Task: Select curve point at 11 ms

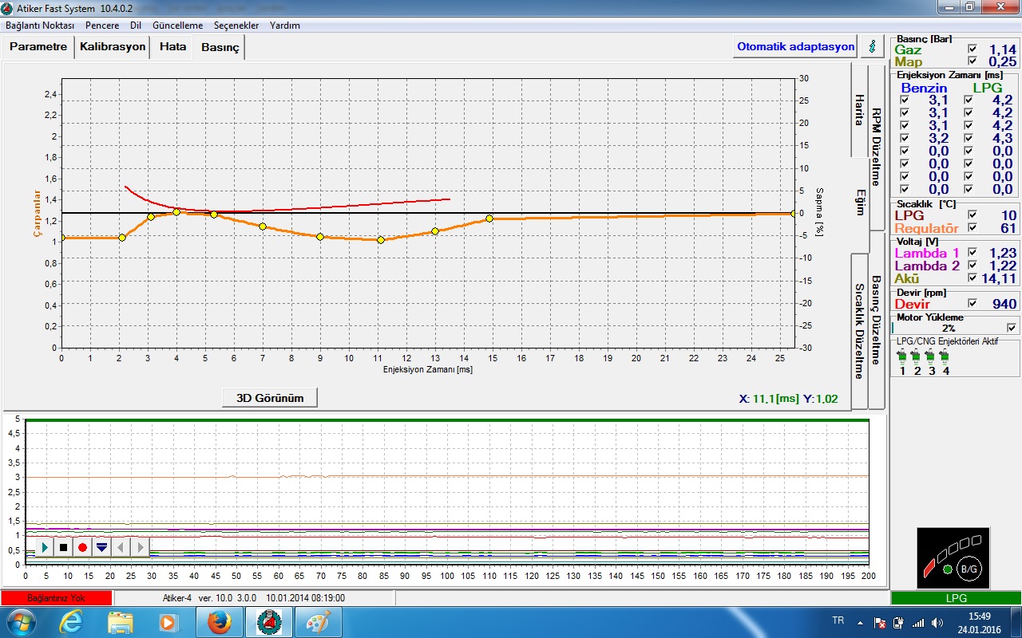Action: (381, 239)
